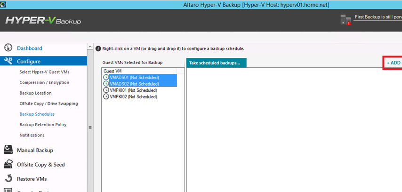Click the sidebar scroll up arrow
Viewport: 402px width, 192px height.
tap(90, 47)
